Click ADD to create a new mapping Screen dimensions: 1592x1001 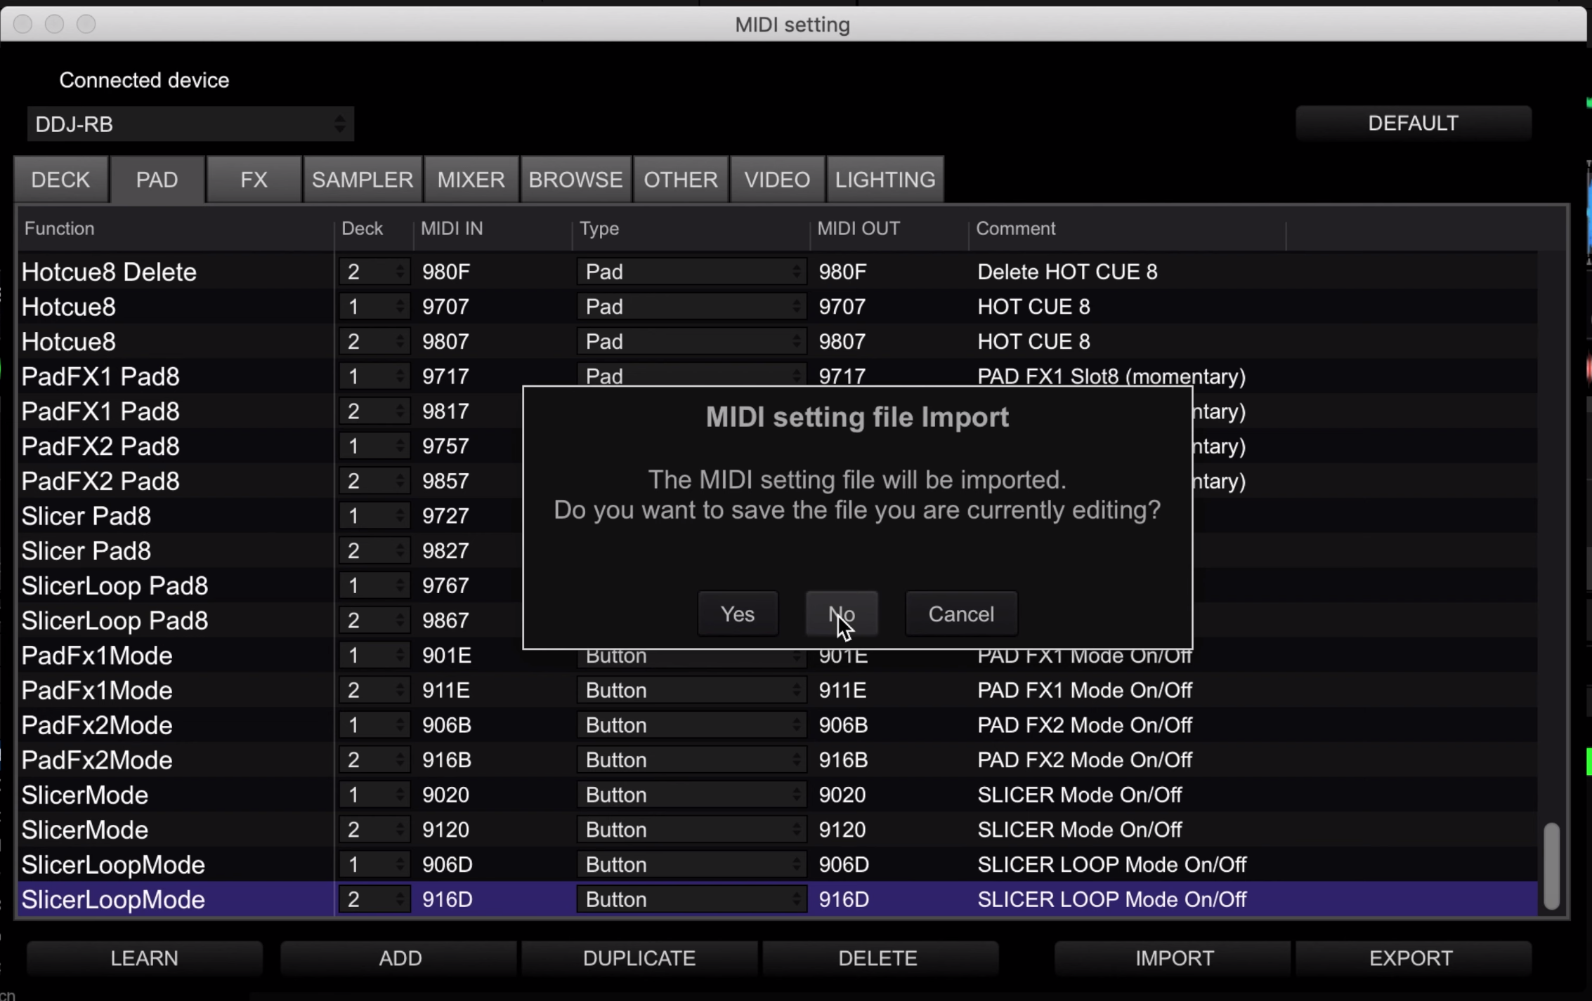pos(399,957)
